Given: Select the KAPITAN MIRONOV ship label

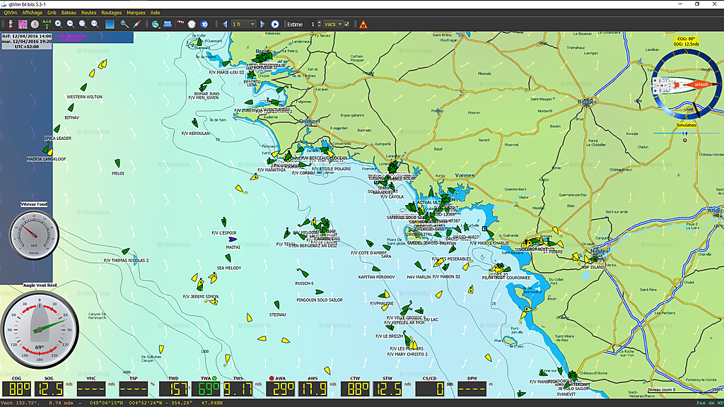Looking at the screenshot, I should (x=376, y=277).
